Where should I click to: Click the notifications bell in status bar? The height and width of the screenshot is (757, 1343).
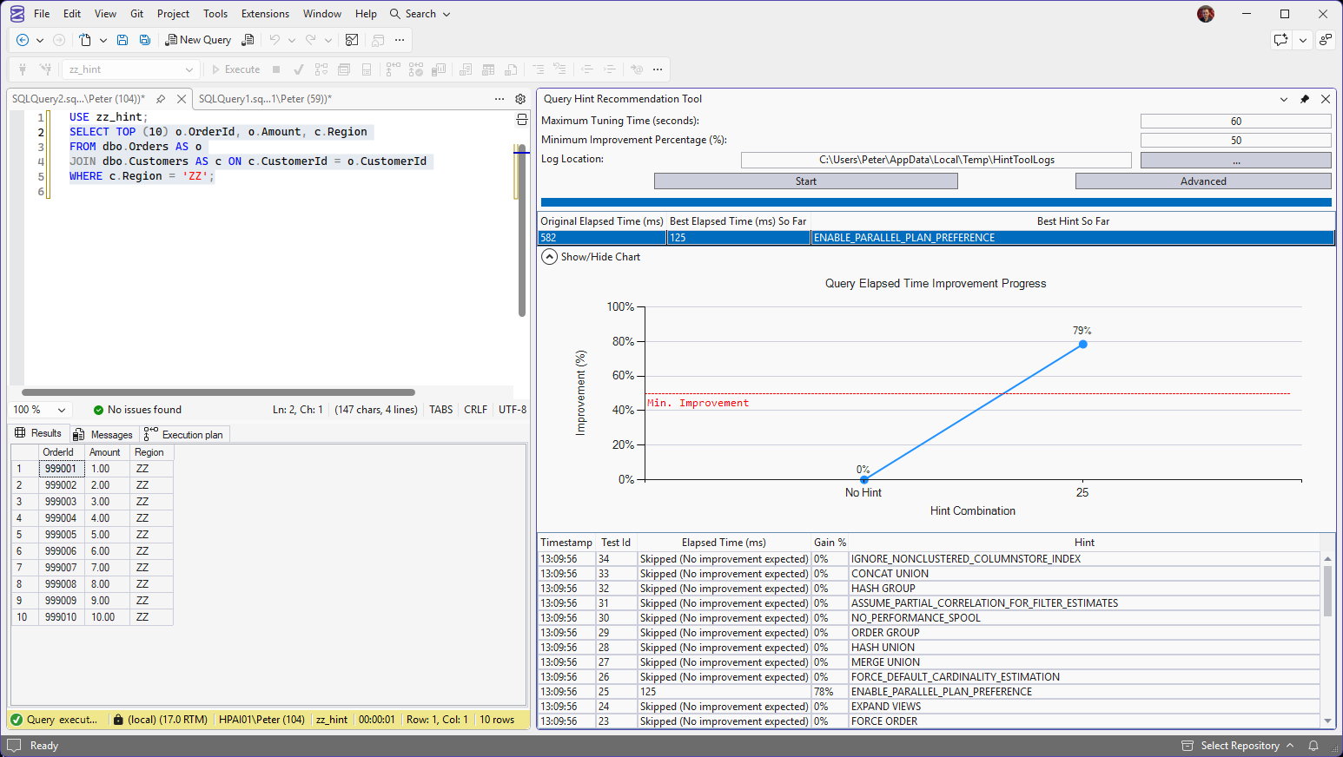click(1313, 746)
